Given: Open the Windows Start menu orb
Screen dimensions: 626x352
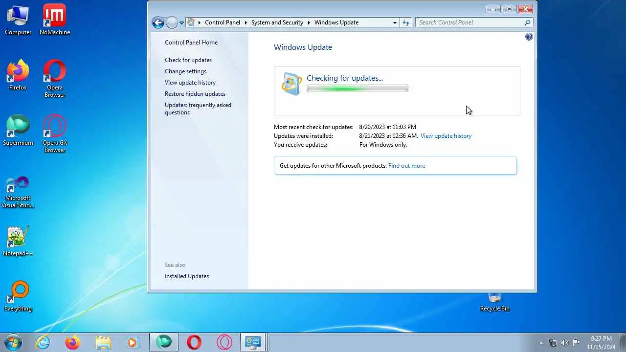Looking at the screenshot, I should point(13,342).
